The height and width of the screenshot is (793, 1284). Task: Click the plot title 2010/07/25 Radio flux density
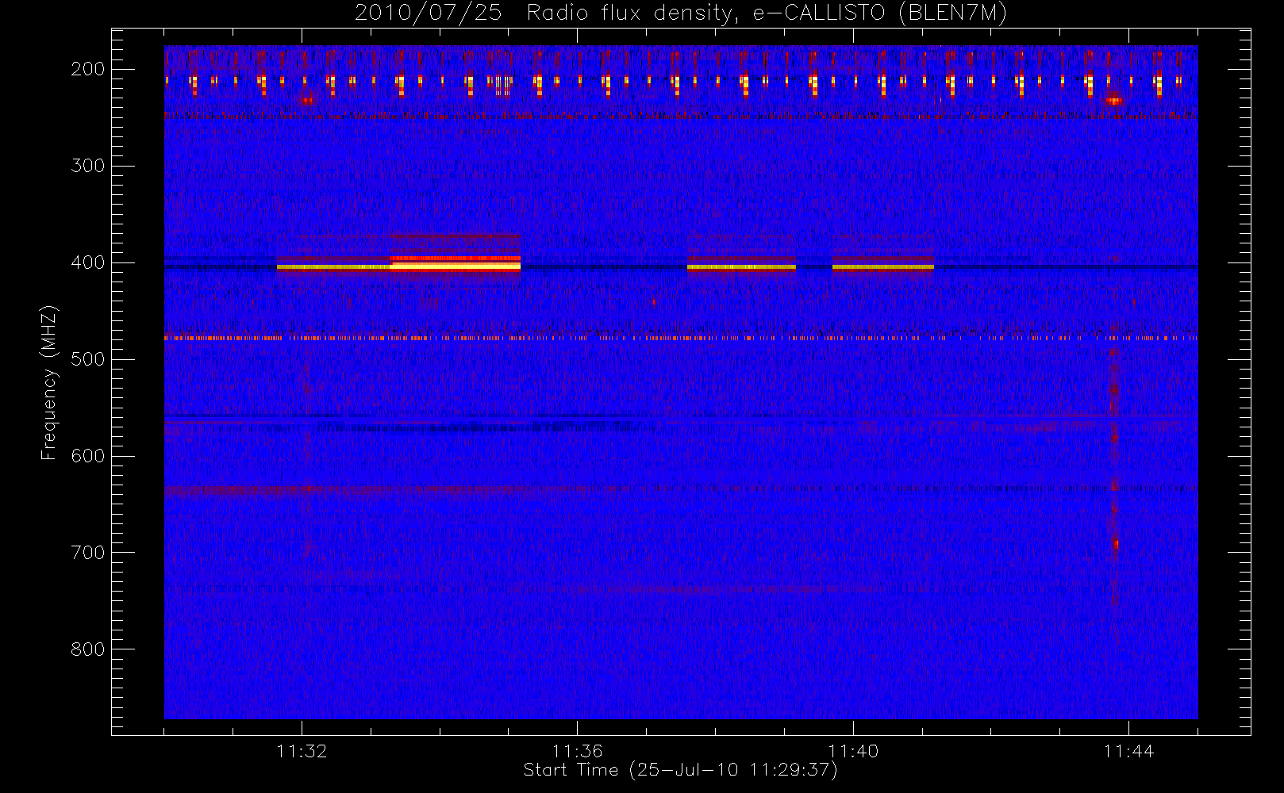[x=681, y=13]
